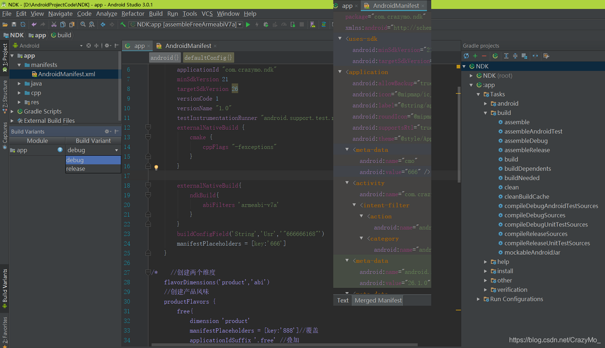Select assembleDebug Gradle task
The height and width of the screenshot is (348, 605).
[526, 141]
